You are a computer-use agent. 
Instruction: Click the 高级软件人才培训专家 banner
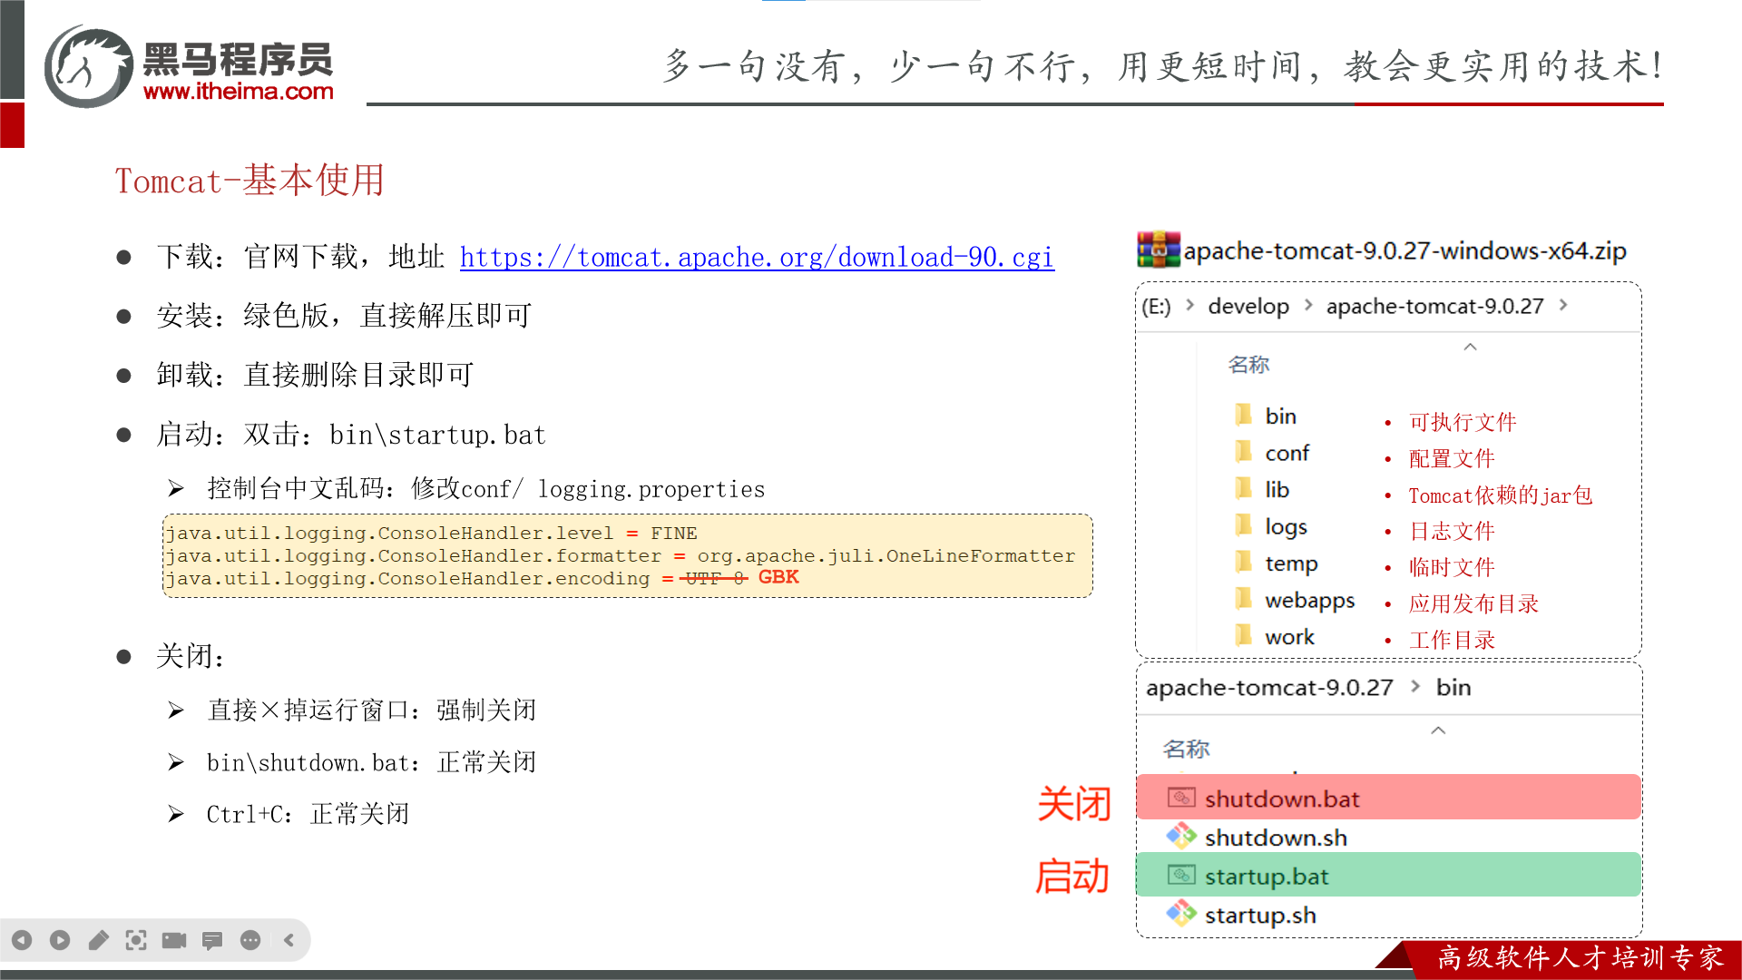[x=1581, y=958]
